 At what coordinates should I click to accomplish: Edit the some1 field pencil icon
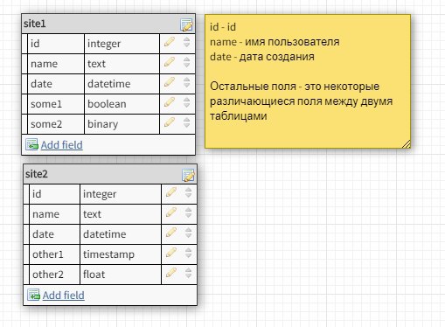(x=170, y=102)
